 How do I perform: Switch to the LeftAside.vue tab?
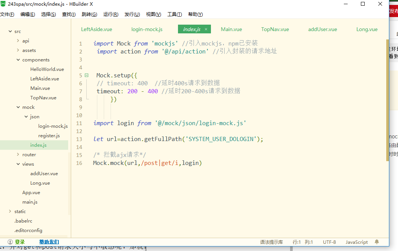tap(97, 29)
